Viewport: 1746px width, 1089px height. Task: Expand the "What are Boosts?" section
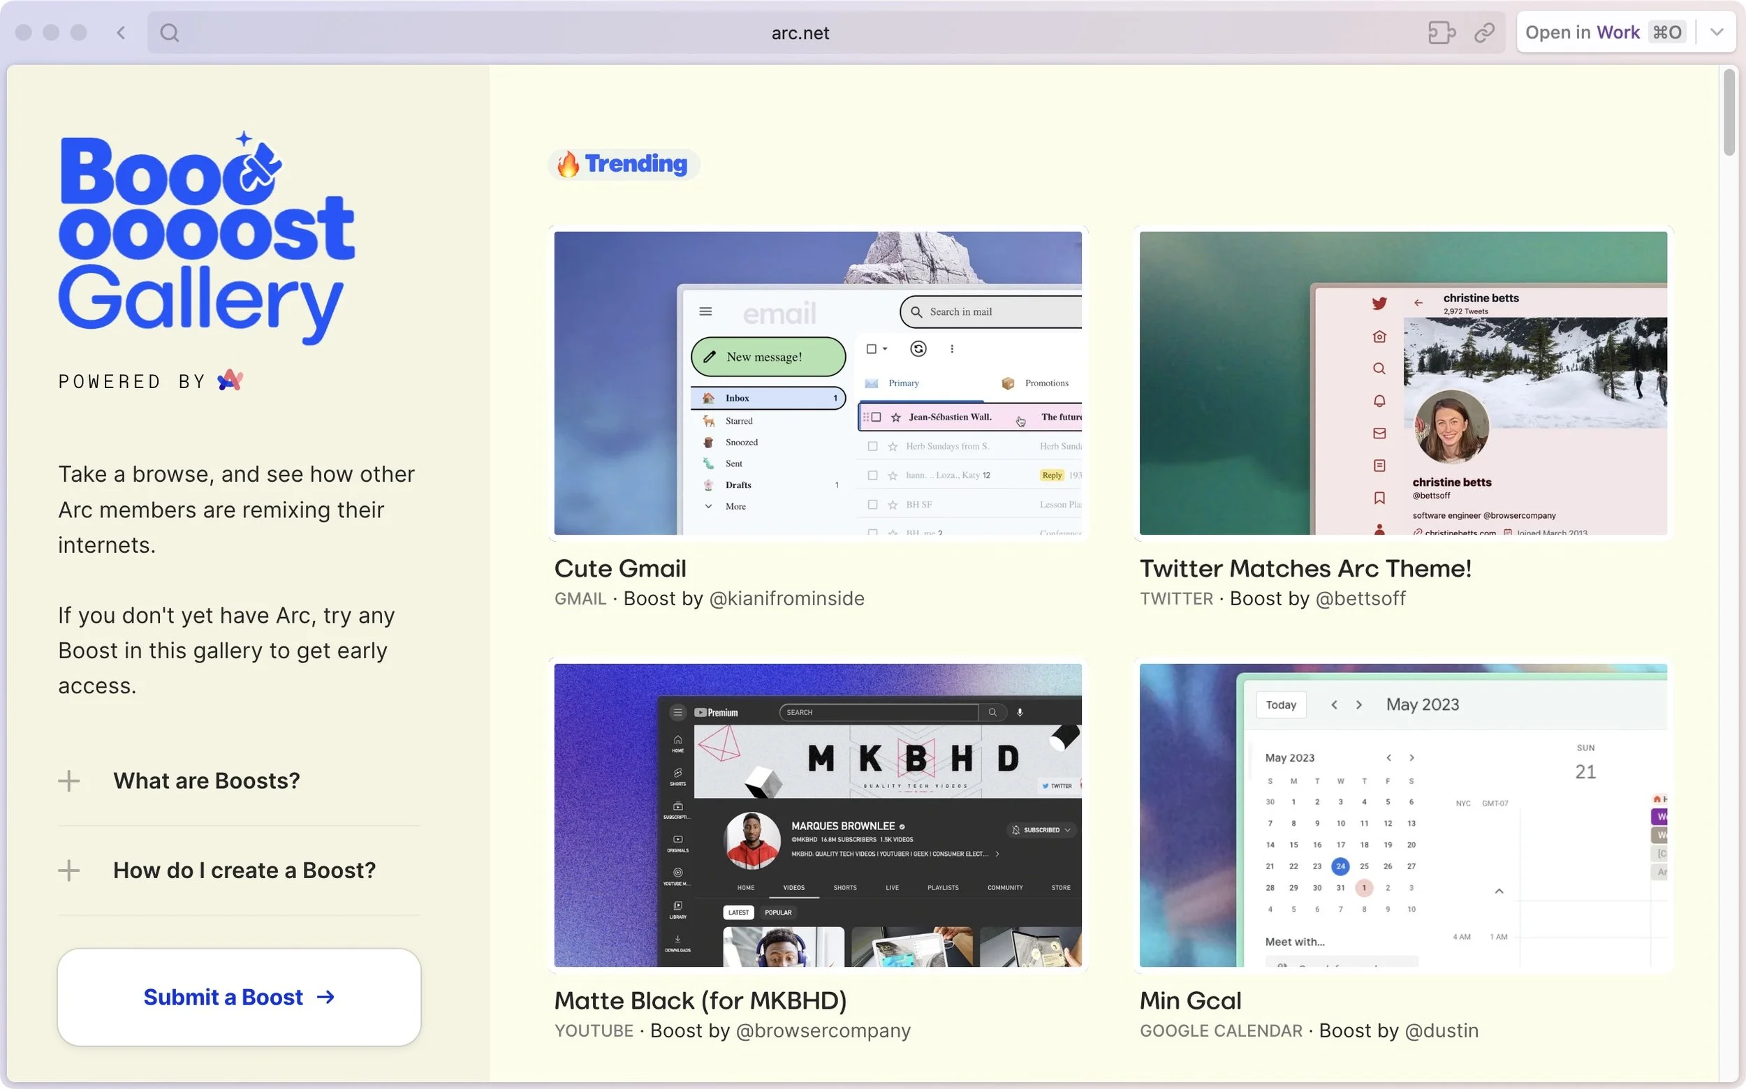tap(239, 780)
